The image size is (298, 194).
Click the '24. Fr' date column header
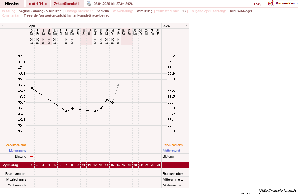pos(158,32)
